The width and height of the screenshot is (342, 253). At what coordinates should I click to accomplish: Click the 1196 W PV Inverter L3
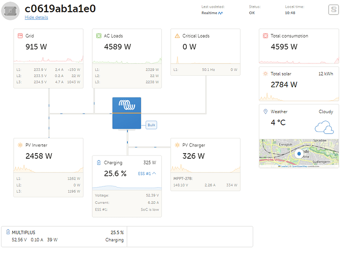point(74,191)
